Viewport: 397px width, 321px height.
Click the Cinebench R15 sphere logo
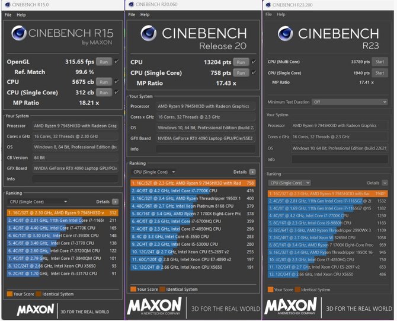pos(19,33)
